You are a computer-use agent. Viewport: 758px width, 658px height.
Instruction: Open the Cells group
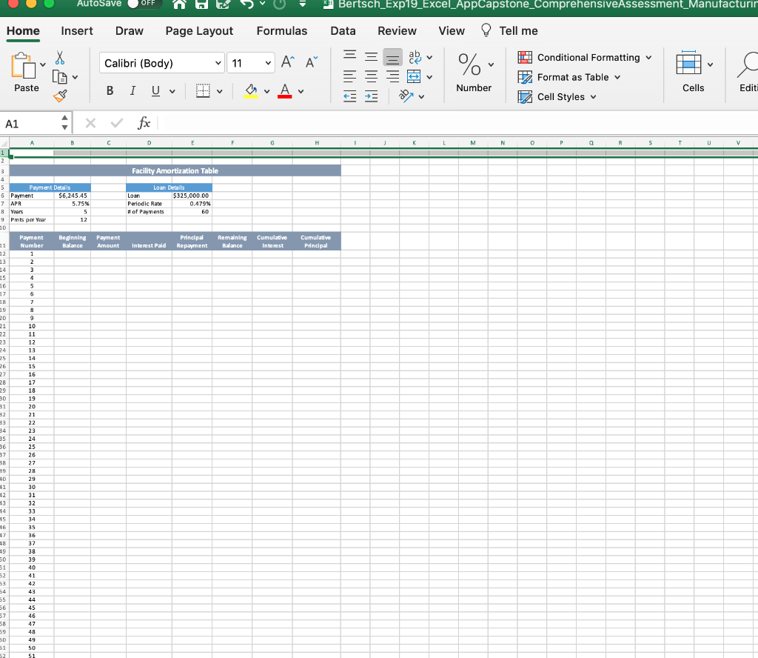(693, 71)
